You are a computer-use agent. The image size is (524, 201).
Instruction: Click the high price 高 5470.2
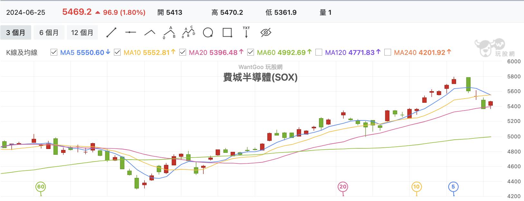click(x=227, y=13)
